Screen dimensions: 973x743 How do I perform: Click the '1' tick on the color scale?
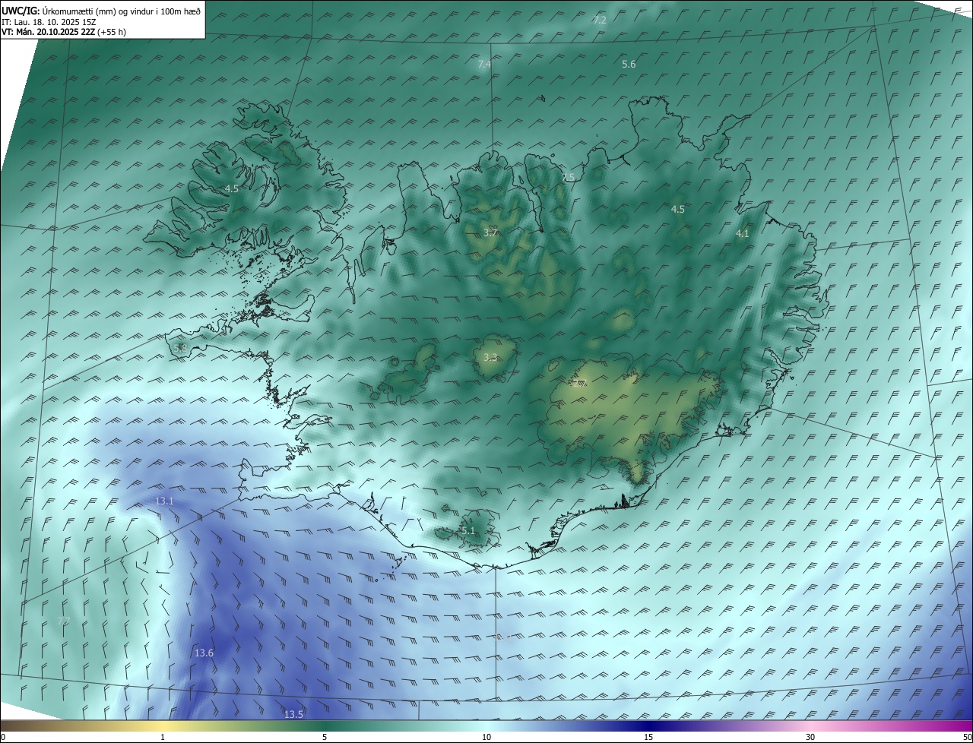pyautogui.click(x=163, y=737)
